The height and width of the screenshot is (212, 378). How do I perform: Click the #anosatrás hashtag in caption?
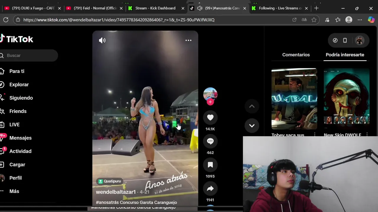point(107,202)
